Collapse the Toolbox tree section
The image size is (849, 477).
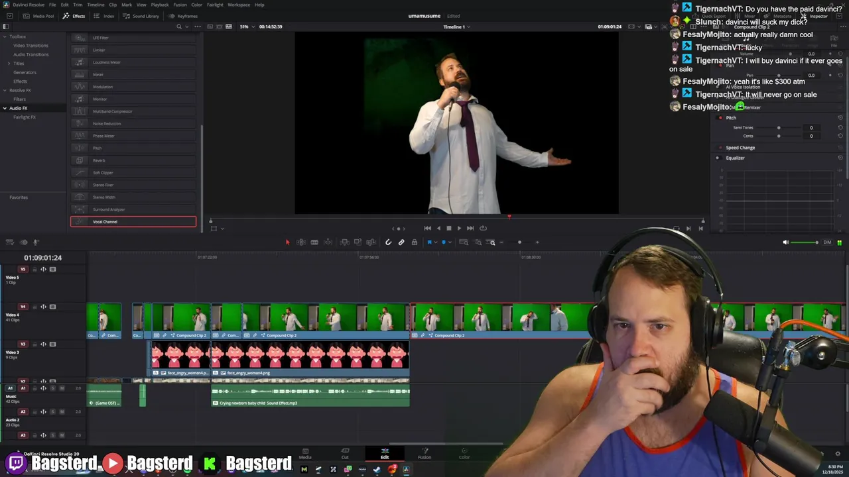pyautogui.click(x=5, y=36)
